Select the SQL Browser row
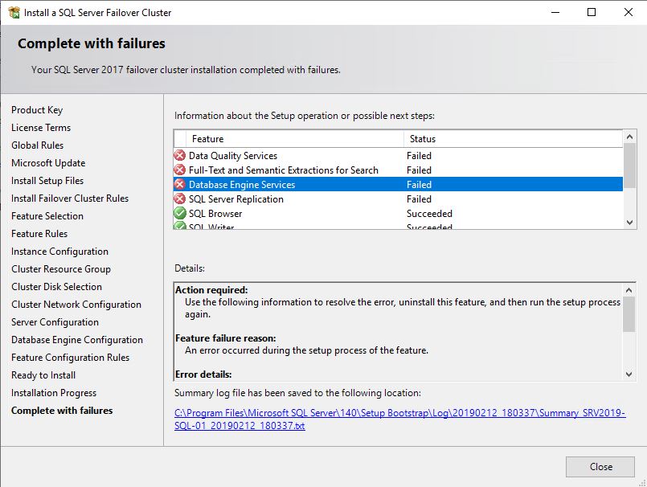The image size is (647, 487). 398,214
